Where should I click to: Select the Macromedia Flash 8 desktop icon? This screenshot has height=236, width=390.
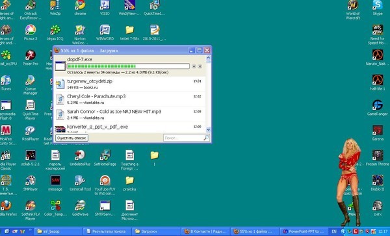click(x=6, y=110)
